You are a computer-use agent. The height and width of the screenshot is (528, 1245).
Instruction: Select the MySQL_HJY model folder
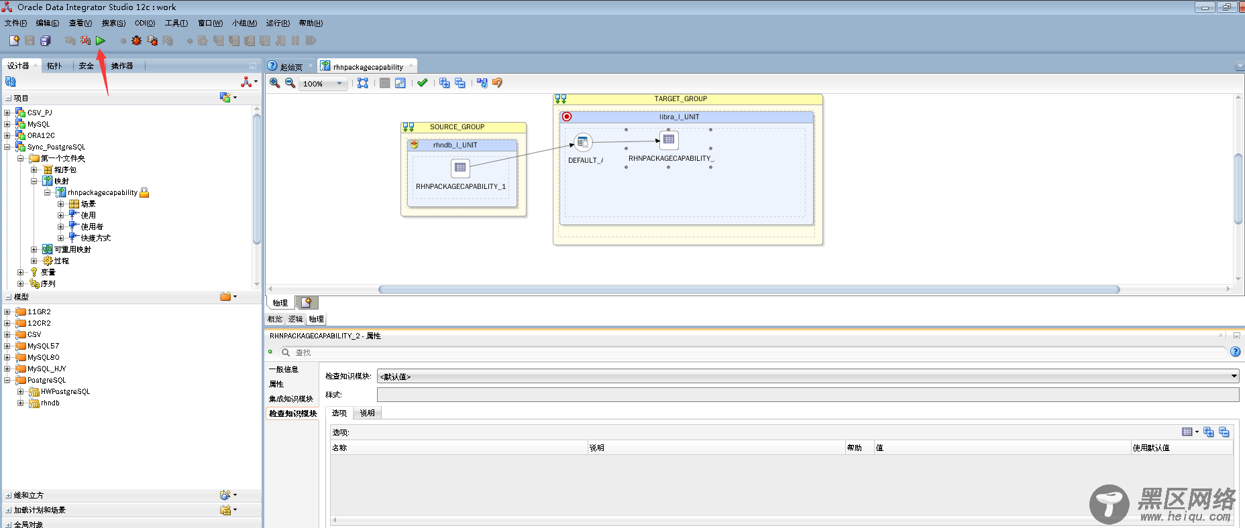click(x=46, y=369)
